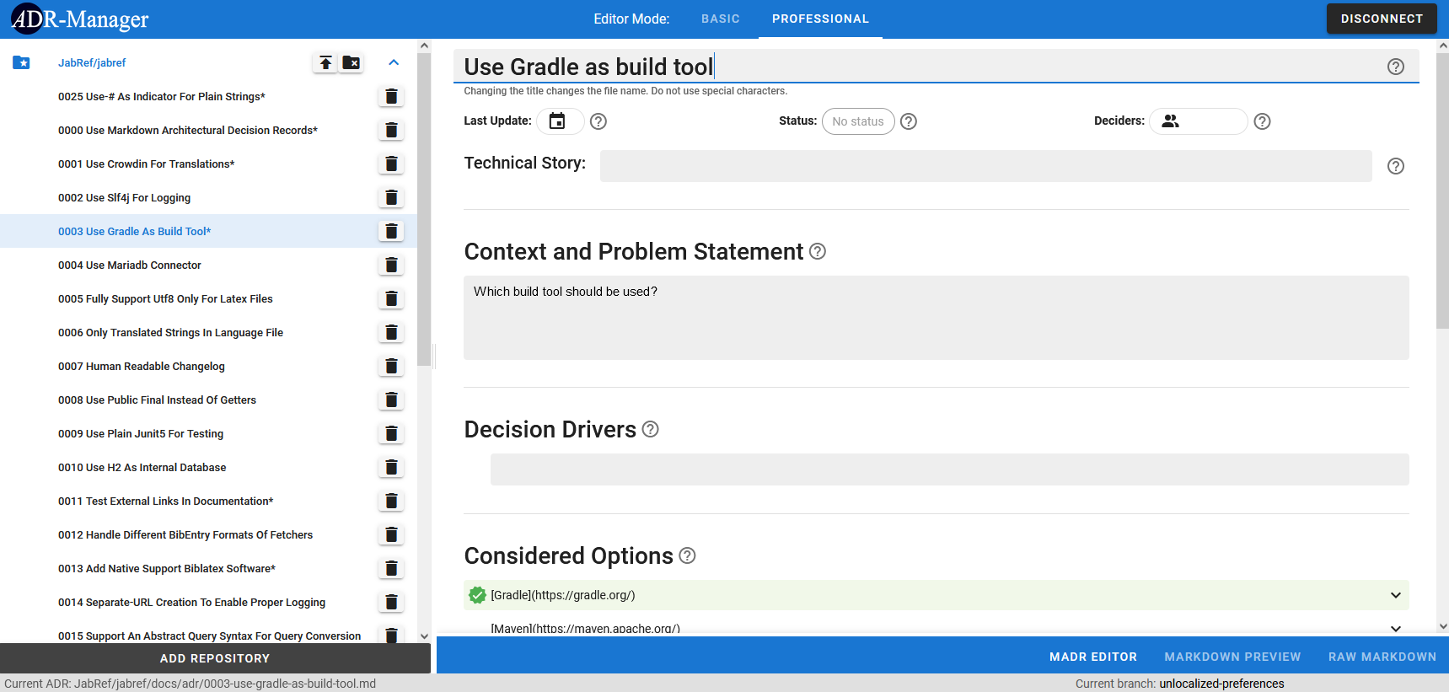
Task: Switch to Basic editor mode
Action: (720, 19)
